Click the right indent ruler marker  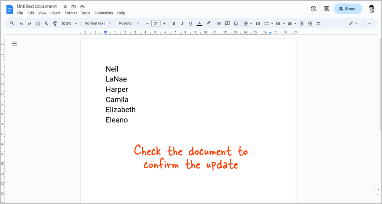(x=270, y=33)
